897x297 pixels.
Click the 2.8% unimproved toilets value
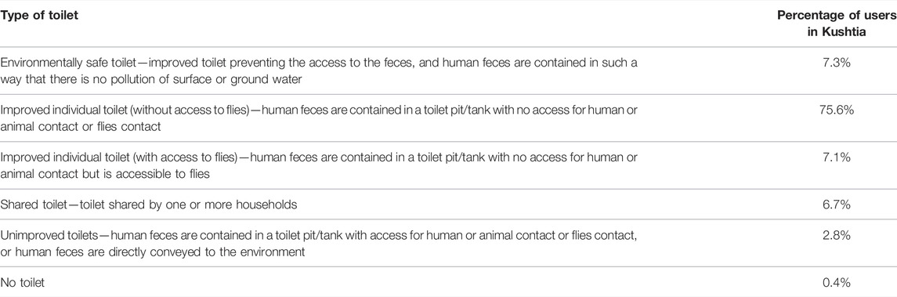(x=837, y=235)
